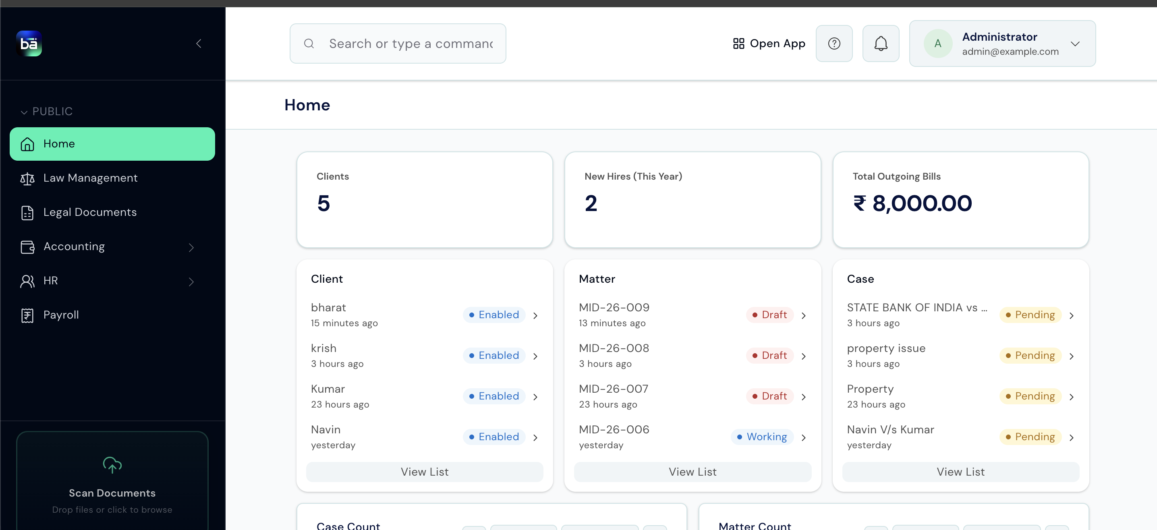
Task: Open MID-26-009 via its arrow
Action: pyautogui.click(x=804, y=315)
